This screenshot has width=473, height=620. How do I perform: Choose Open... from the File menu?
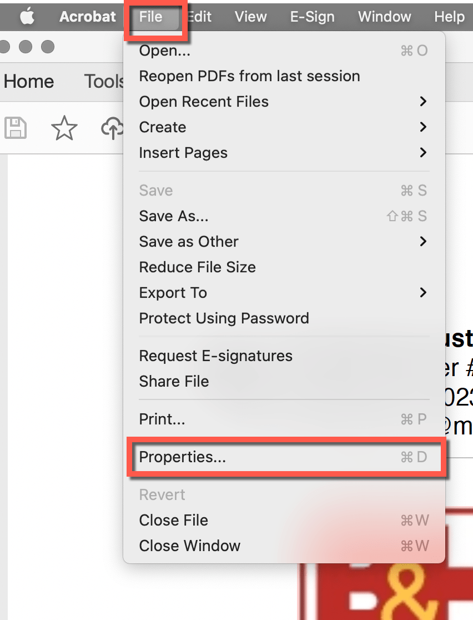point(165,51)
